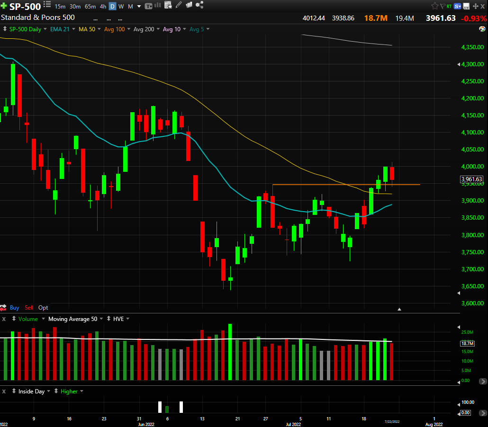Click the Sell button
Viewport: 488px width, 427px height.
click(29, 308)
